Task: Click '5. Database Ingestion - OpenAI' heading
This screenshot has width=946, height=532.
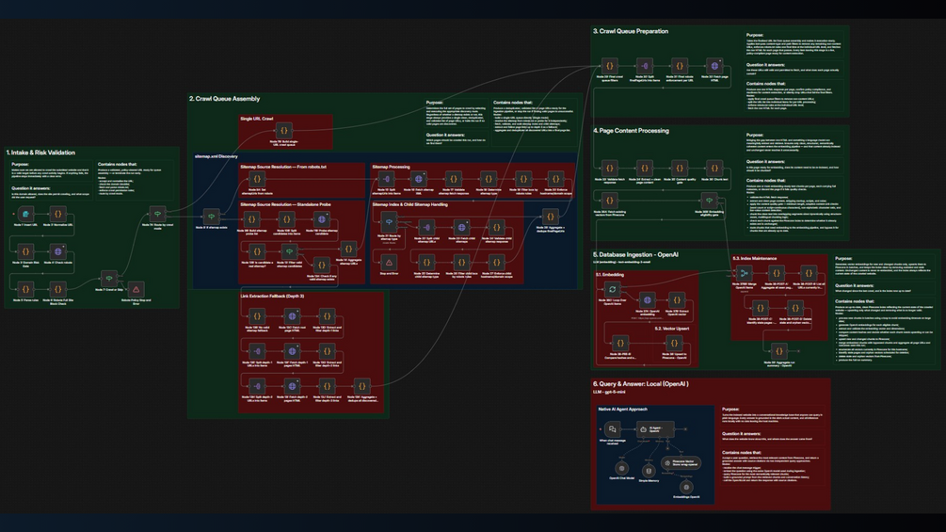Action: (x=635, y=254)
